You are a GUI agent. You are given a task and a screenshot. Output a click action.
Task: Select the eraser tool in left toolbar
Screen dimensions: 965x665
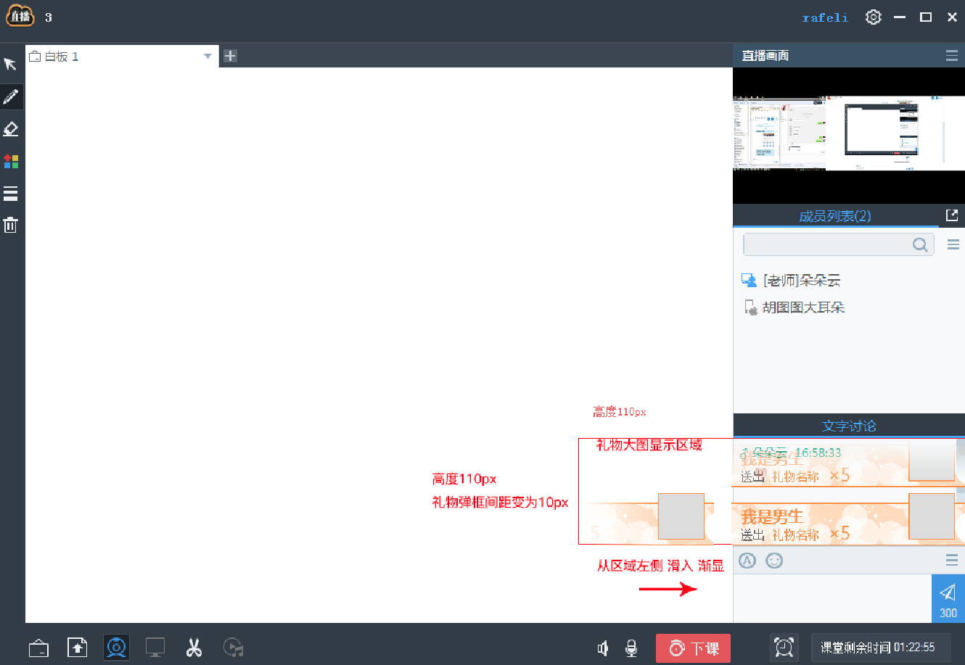click(11, 129)
